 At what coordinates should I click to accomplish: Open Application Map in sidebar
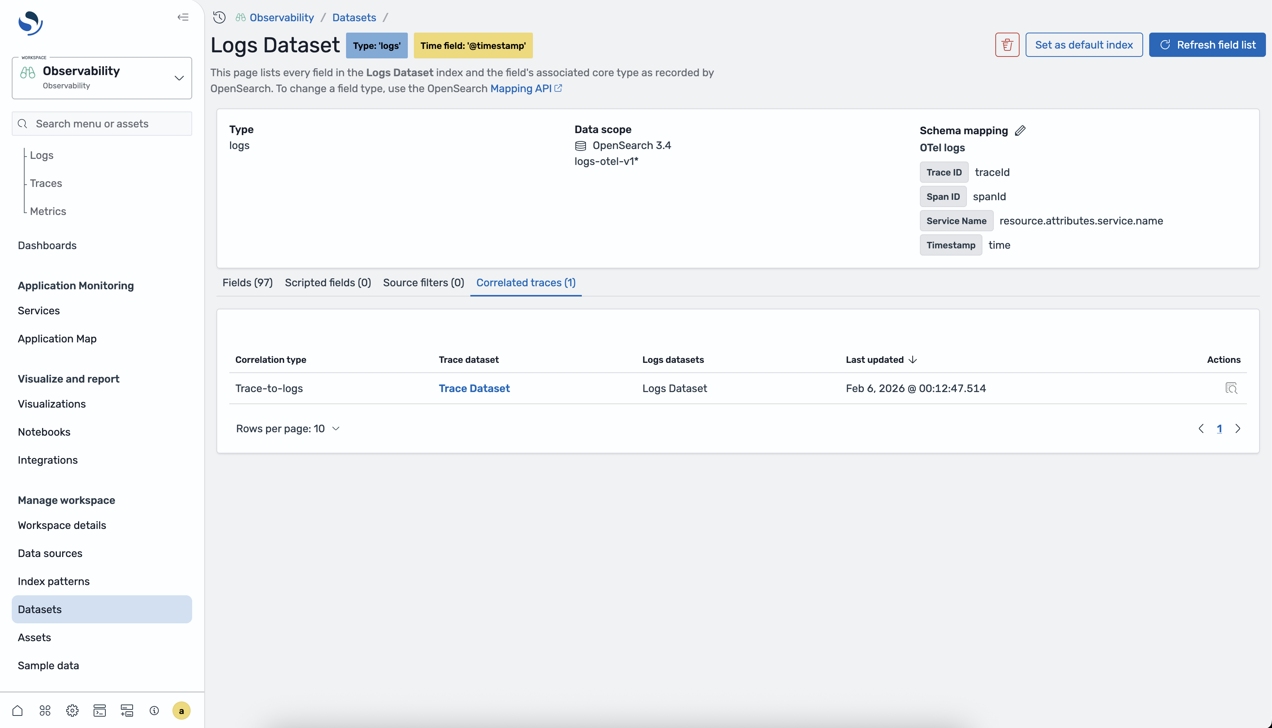pyautogui.click(x=57, y=339)
